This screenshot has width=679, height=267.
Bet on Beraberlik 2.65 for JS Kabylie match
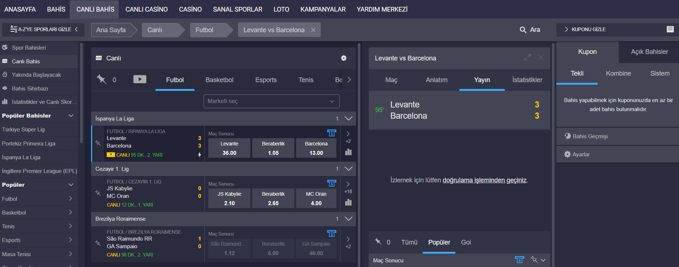tap(273, 198)
